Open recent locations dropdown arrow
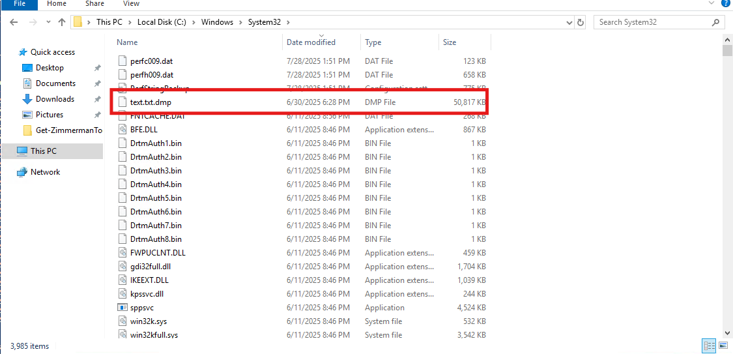Viewport: 733px width, 354px height. tap(48, 22)
